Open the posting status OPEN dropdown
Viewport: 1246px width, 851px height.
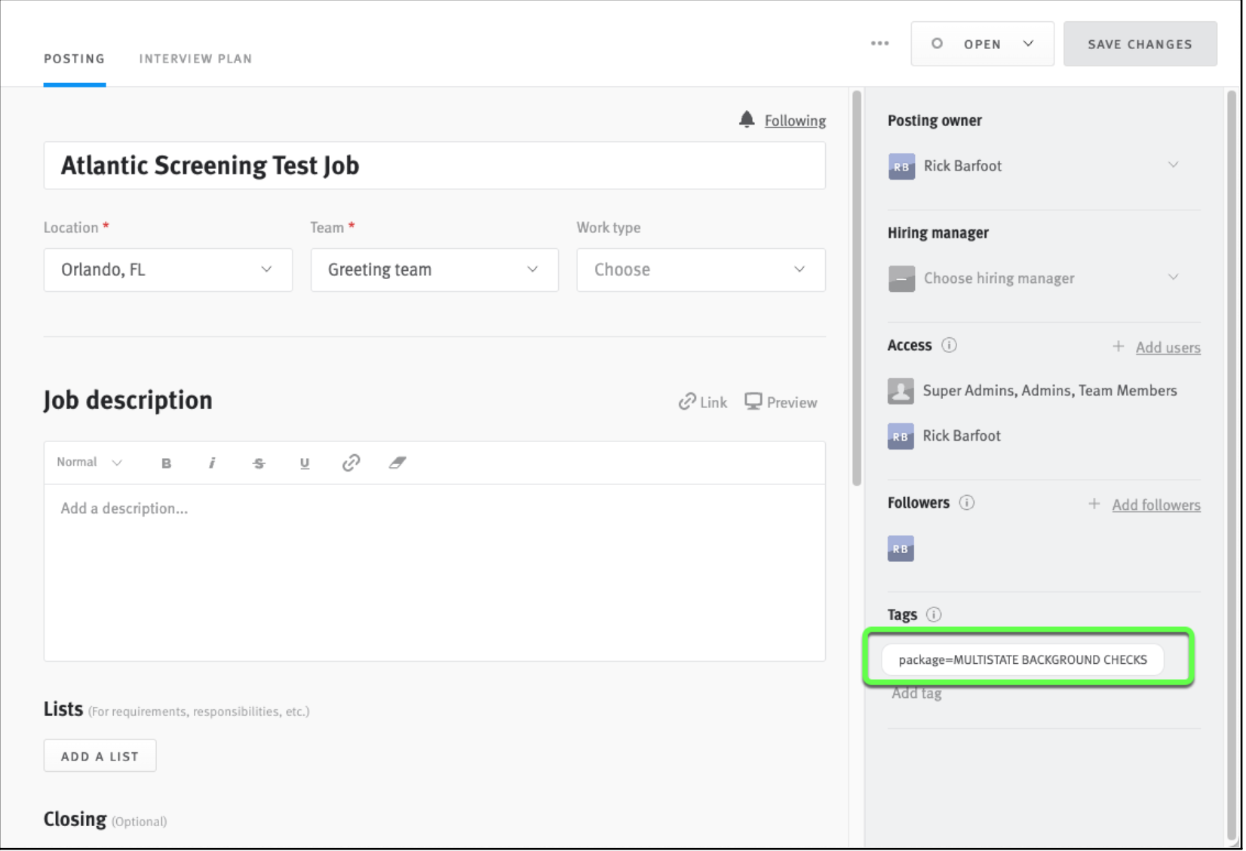tap(982, 44)
